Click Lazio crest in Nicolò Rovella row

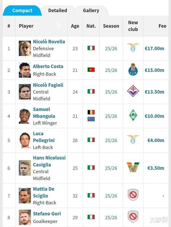[133, 48]
